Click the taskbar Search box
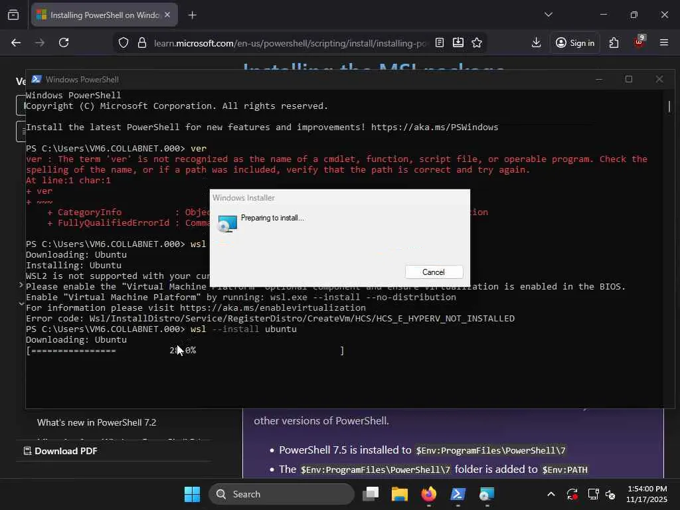The height and width of the screenshot is (510, 680). pos(282,494)
